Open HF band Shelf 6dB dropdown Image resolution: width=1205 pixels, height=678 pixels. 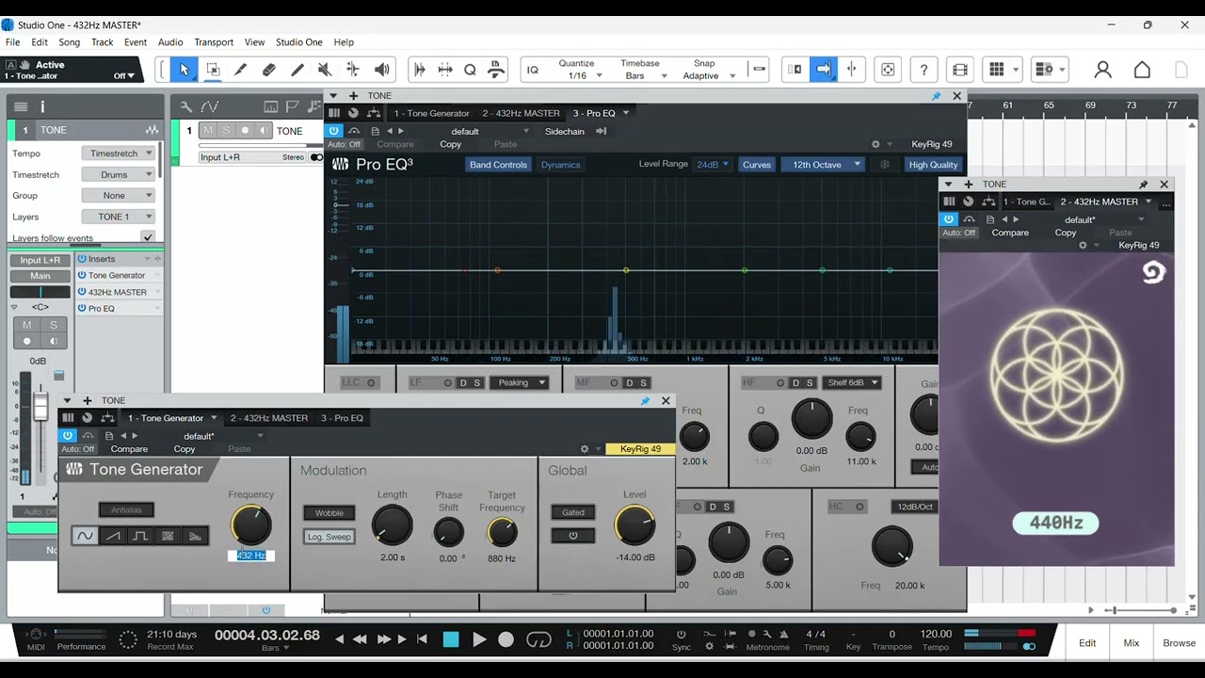point(851,382)
